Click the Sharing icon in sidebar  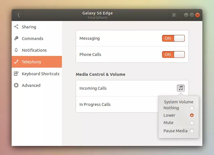pyautogui.click(x=16, y=27)
